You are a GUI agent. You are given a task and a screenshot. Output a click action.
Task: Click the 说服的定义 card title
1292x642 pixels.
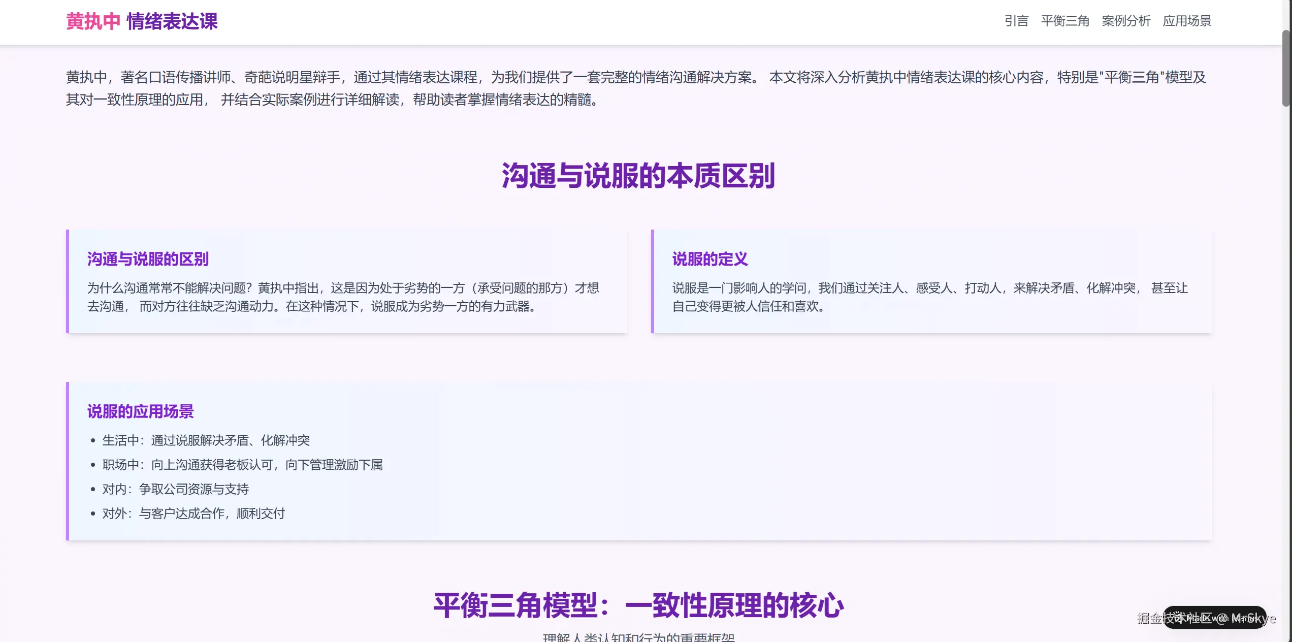coord(710,260)
